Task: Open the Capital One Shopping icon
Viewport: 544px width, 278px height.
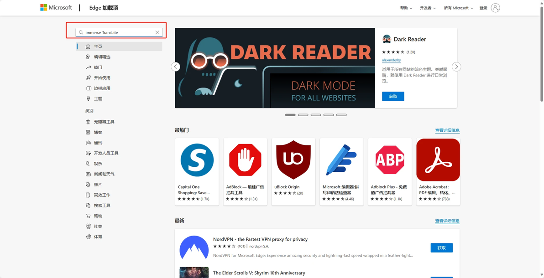Action: (197, 160)
